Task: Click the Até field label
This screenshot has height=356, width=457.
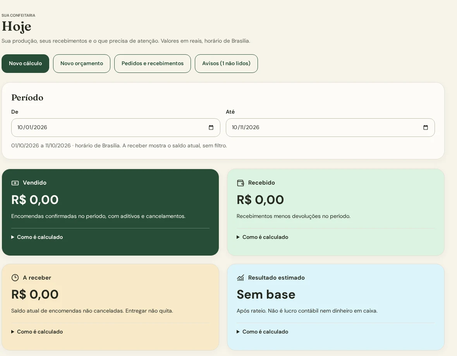Action: coord(230,112)
